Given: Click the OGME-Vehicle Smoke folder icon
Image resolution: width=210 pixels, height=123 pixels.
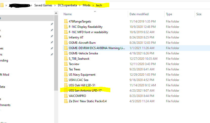Looking at the screenshot, I should pos(66,53).
